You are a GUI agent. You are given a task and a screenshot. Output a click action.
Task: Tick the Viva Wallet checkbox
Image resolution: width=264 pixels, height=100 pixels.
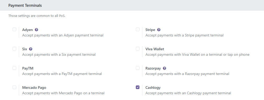click(x=138, y=49)
